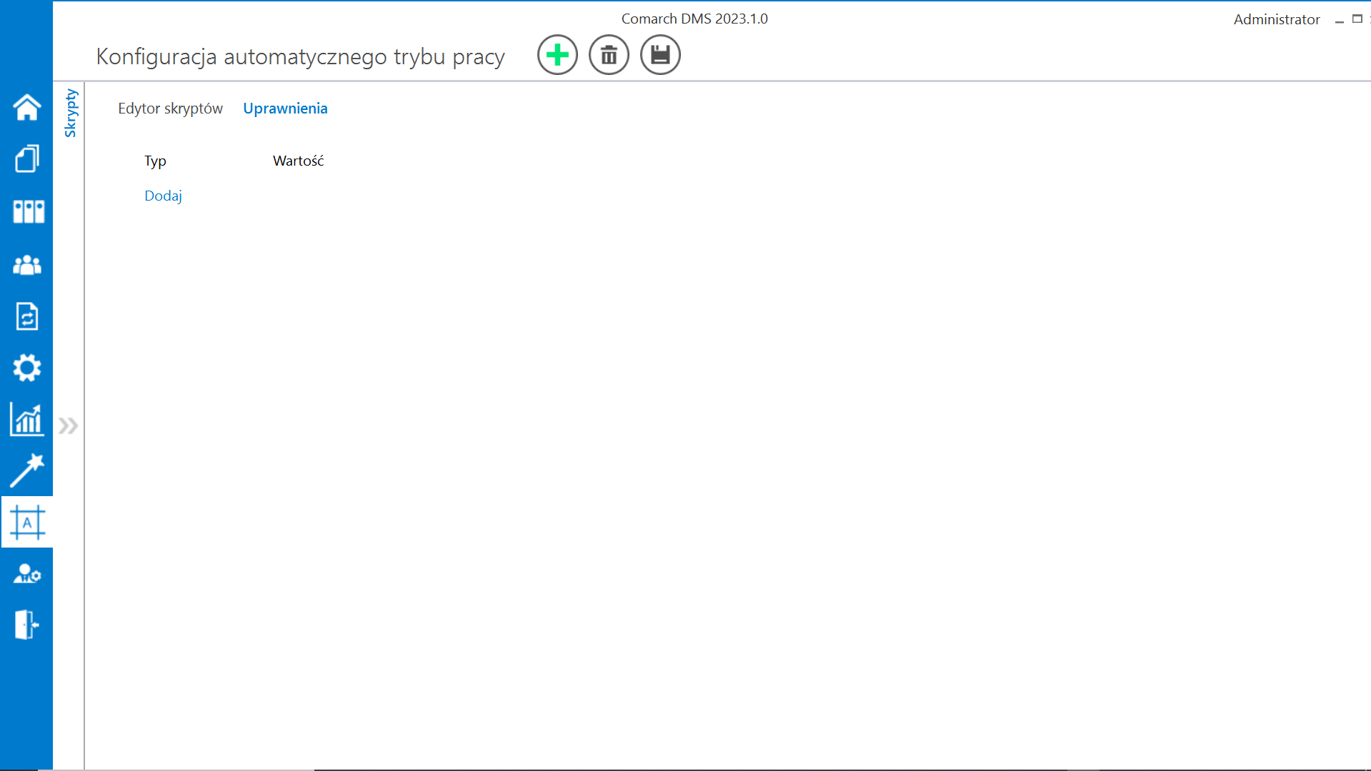The width and height of the screenshot is (1371, 771).
Task: Click the Dodaj link
Action: click(163, 196)
